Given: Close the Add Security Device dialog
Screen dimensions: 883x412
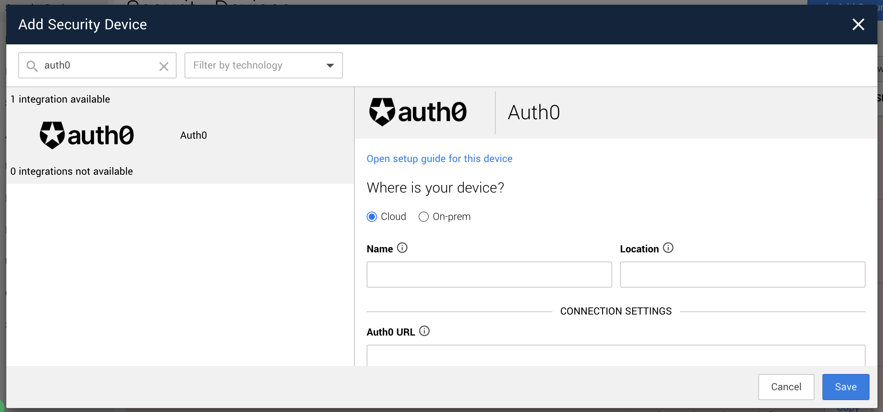Looking at the screenshot, I should 858,25.
